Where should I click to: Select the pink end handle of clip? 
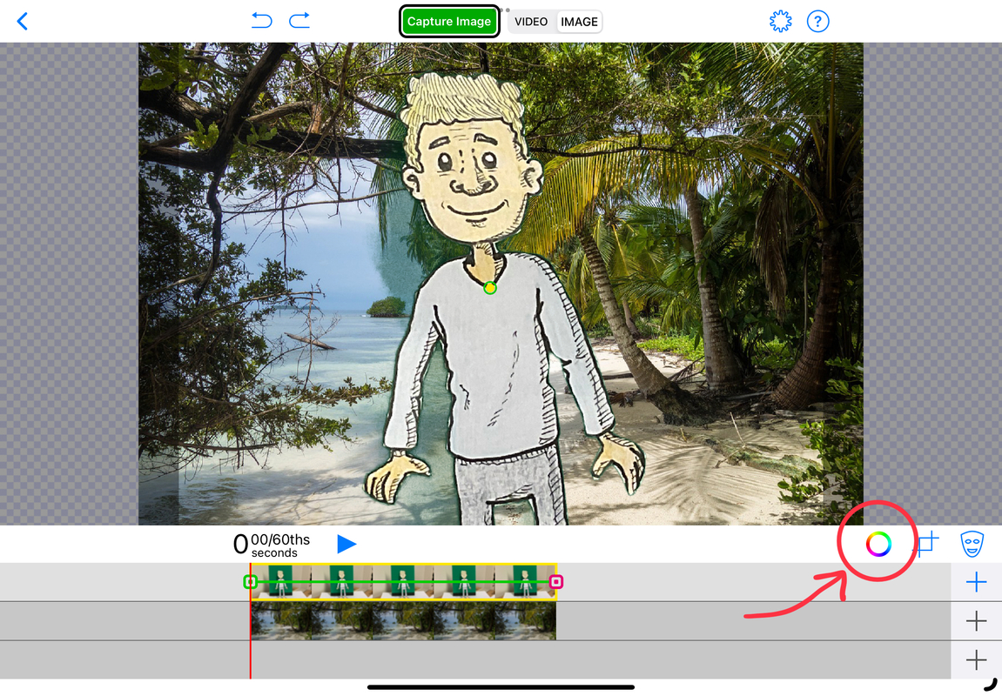556,582
